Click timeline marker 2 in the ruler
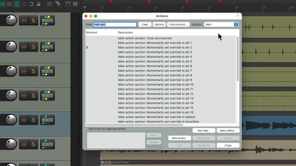The height and width of the screenshot is (166, 296). (x=149, y=1)
